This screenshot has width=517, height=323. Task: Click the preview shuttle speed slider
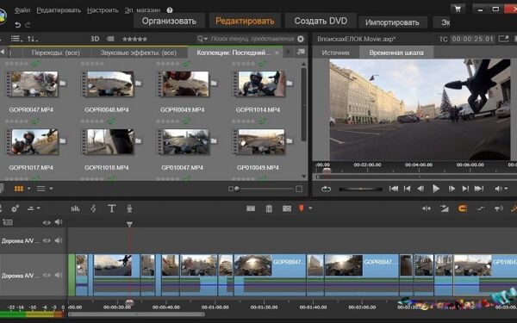click(361, 189)
